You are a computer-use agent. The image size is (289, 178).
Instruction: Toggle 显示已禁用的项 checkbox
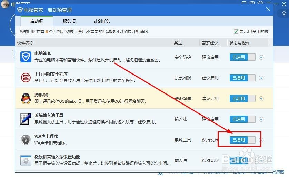pos(236,31)
